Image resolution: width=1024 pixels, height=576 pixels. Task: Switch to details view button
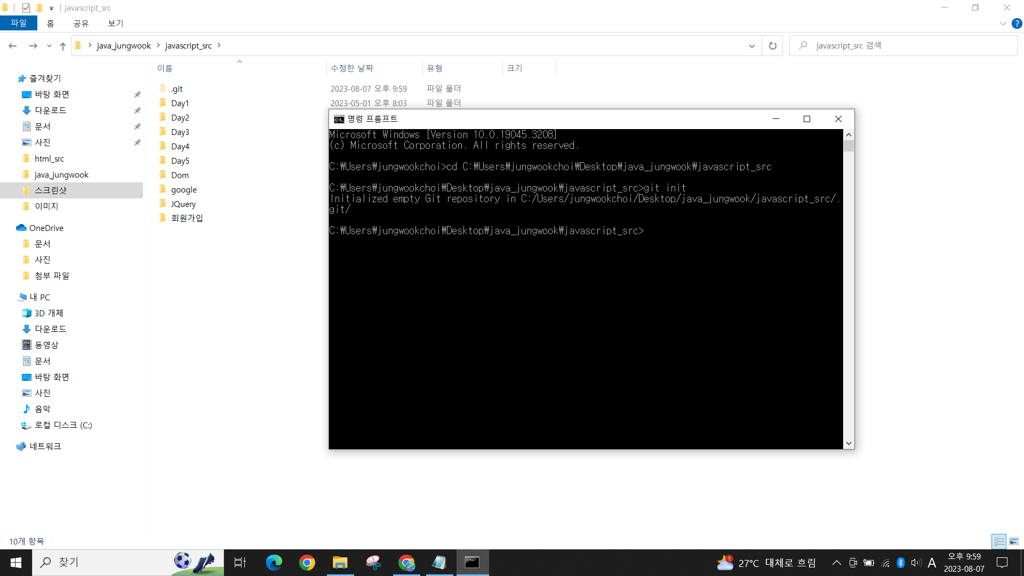(x=999, y=541)
